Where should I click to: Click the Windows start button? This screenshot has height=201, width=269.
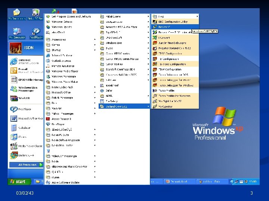point(19,182)
